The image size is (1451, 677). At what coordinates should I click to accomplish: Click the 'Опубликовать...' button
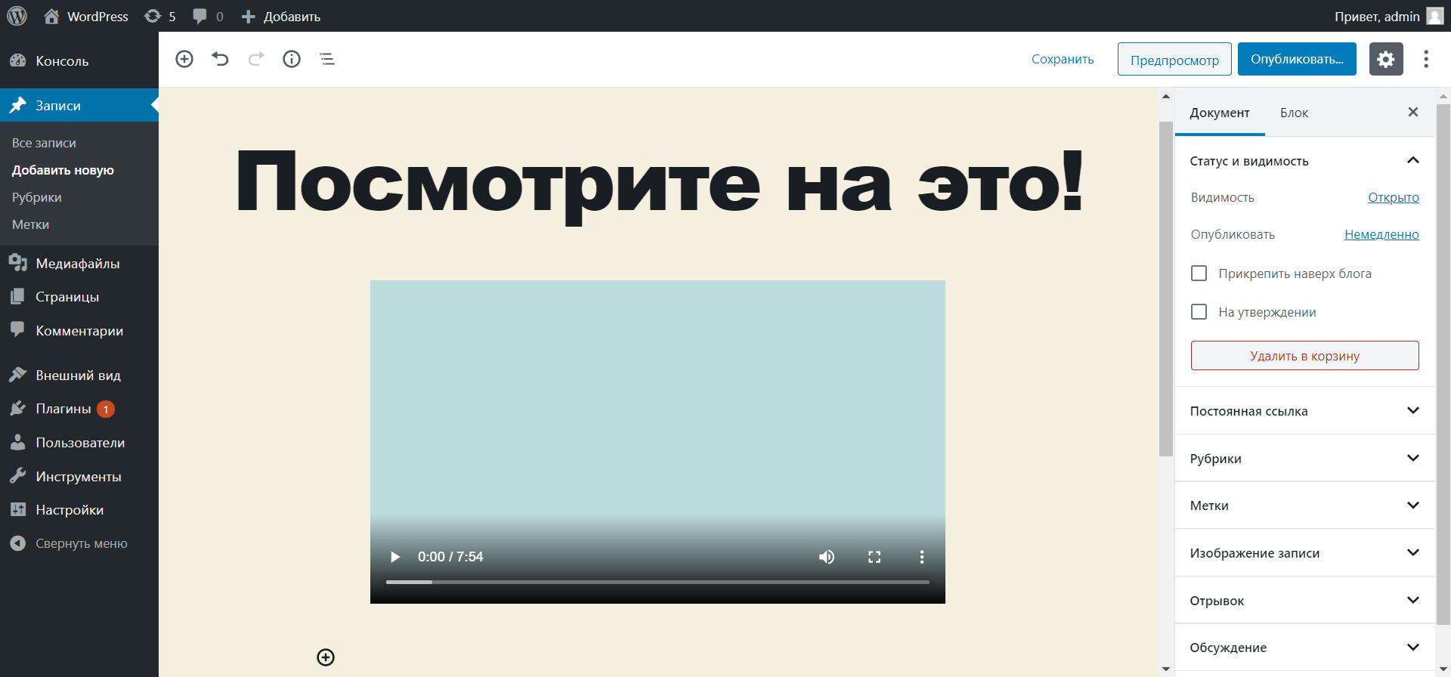(x=1297, y=59)
